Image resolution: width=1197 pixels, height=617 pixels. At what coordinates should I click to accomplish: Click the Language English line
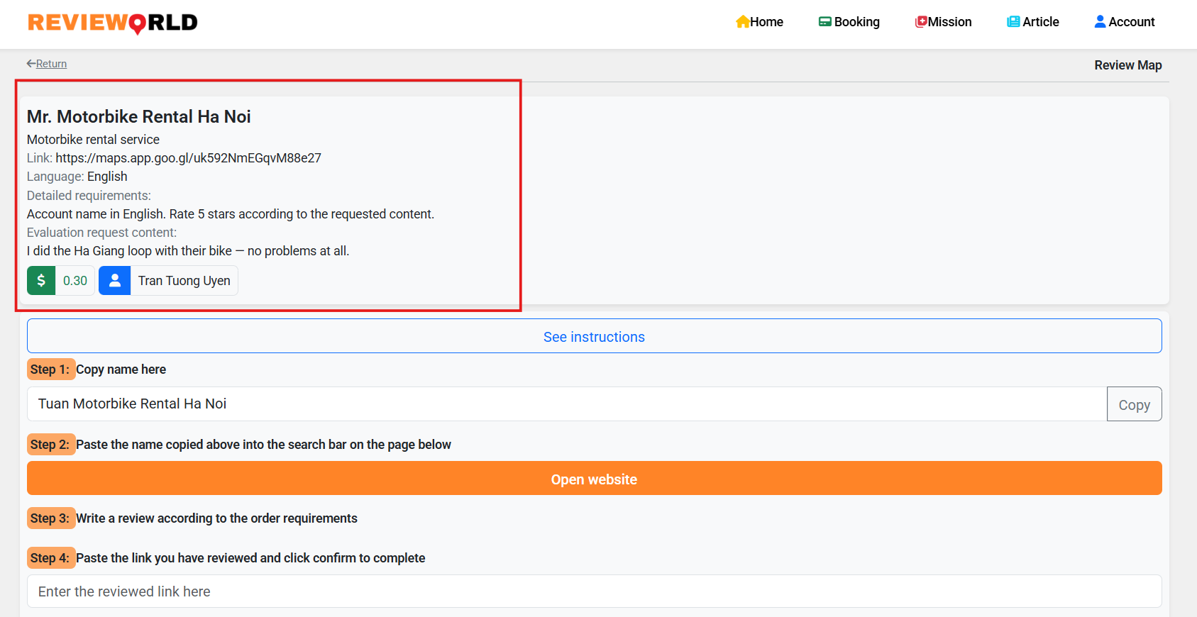pyautogui.click(x=77, y=177)
